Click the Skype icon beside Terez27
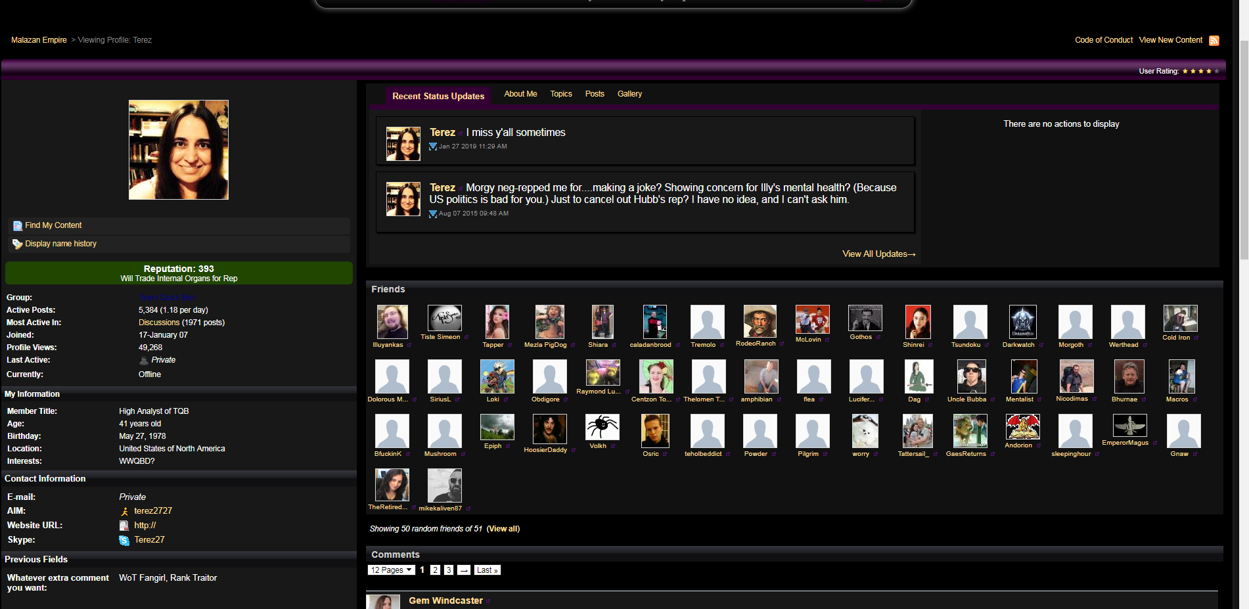The height and width of the screenshot is (609, 1249). point(124,540)
